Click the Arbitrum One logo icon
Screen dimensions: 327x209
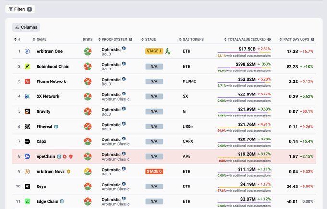pyautogui.click(x=27, y=51)
